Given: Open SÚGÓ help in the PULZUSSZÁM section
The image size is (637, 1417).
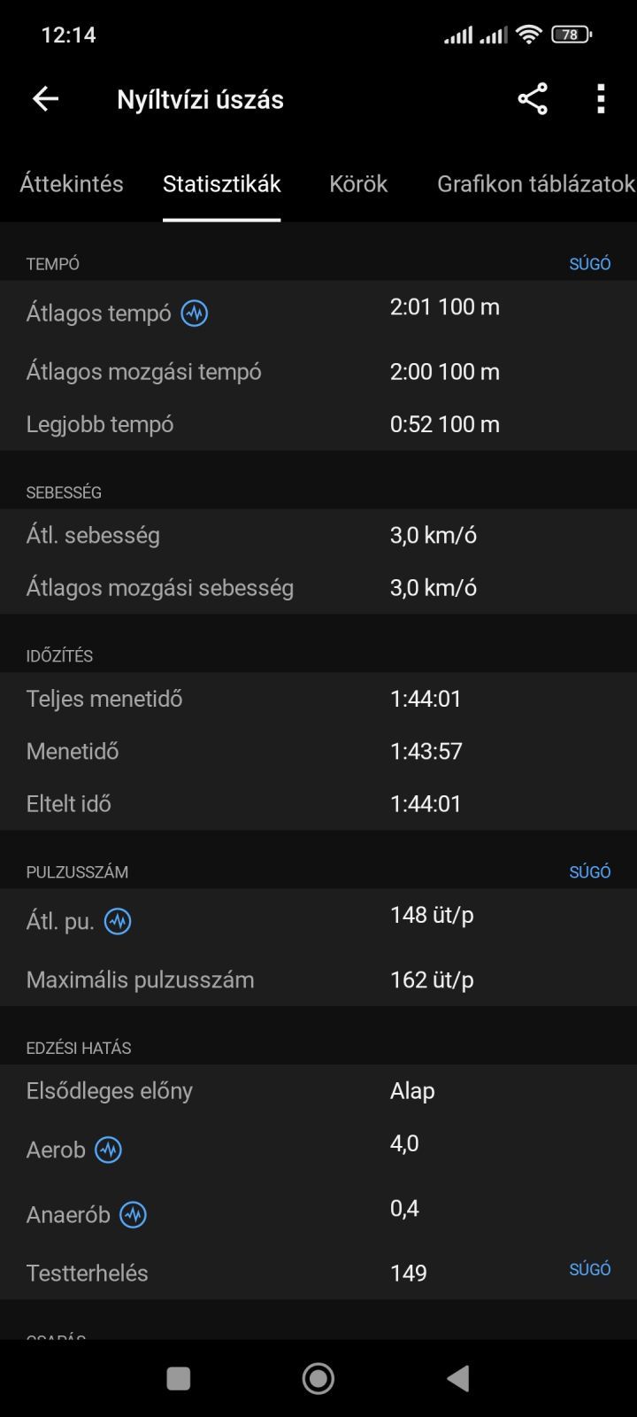Looking at the screenshot, I should coord(590,872).
